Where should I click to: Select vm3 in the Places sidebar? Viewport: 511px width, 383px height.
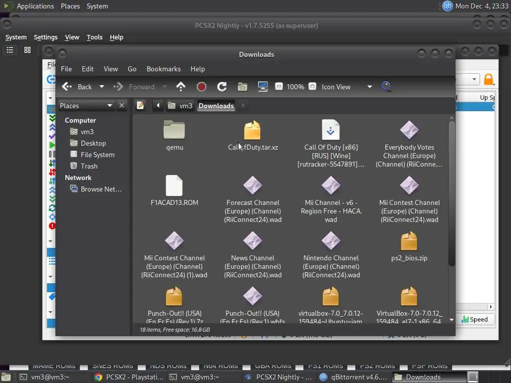82,132
